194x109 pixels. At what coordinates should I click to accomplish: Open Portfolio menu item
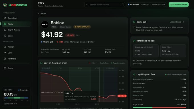coord(16,59)
